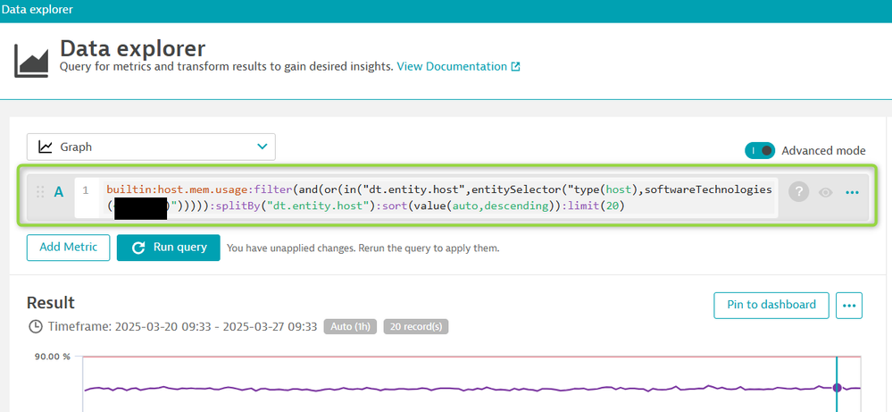Open the three-dot menu for metric A
This screenshot has width=892, height=412.
[x=852, y=191]
